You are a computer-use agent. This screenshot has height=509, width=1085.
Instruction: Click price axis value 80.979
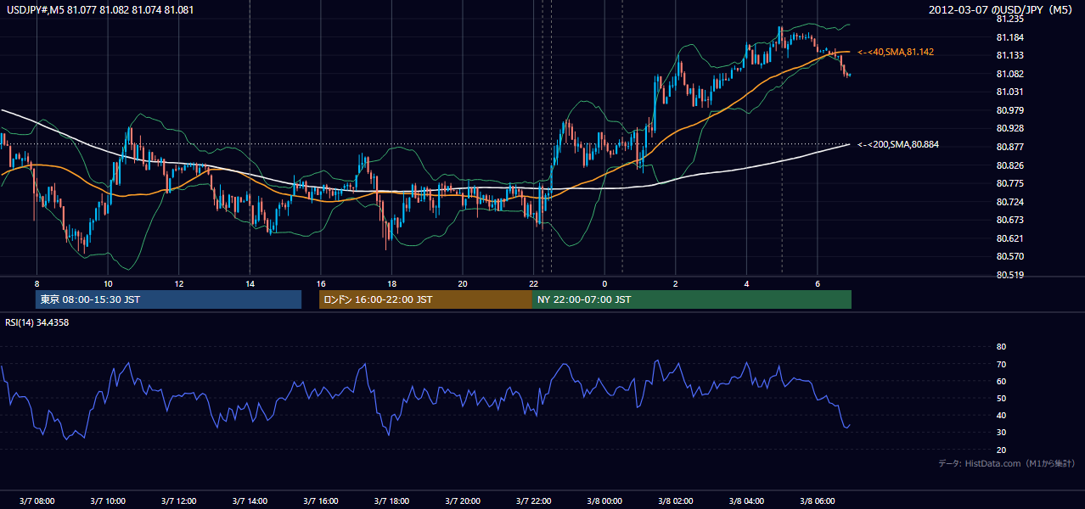coord(1009,110)
